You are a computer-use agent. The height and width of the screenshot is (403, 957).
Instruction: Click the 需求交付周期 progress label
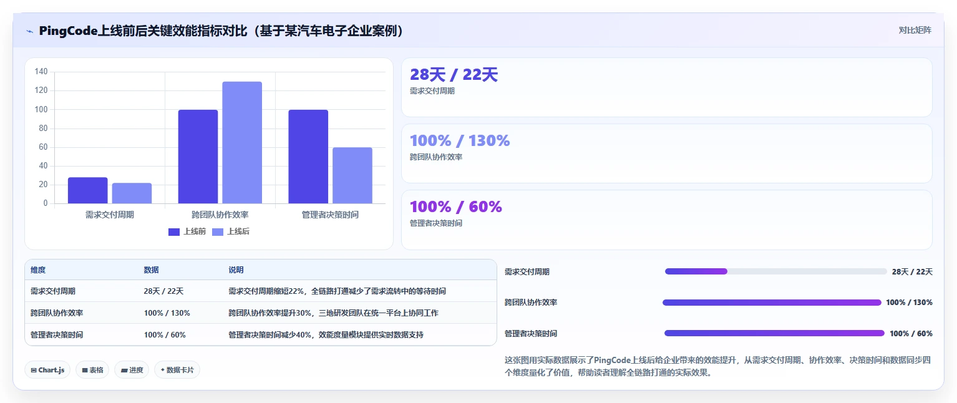click(x=527, y=272)
